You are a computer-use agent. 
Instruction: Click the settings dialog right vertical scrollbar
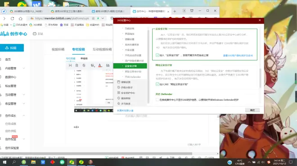pyautogui.click(x=260, y=78)
